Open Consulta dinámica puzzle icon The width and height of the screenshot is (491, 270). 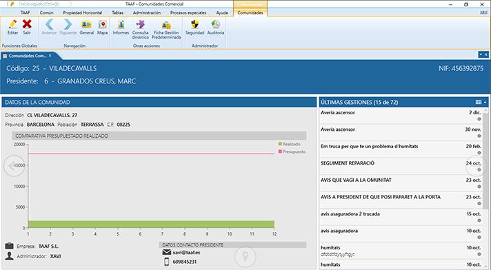[140, 24]
